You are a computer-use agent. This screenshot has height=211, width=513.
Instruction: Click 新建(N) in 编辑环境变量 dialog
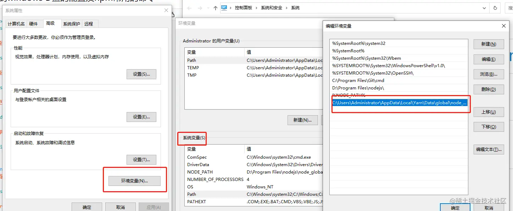489,44
